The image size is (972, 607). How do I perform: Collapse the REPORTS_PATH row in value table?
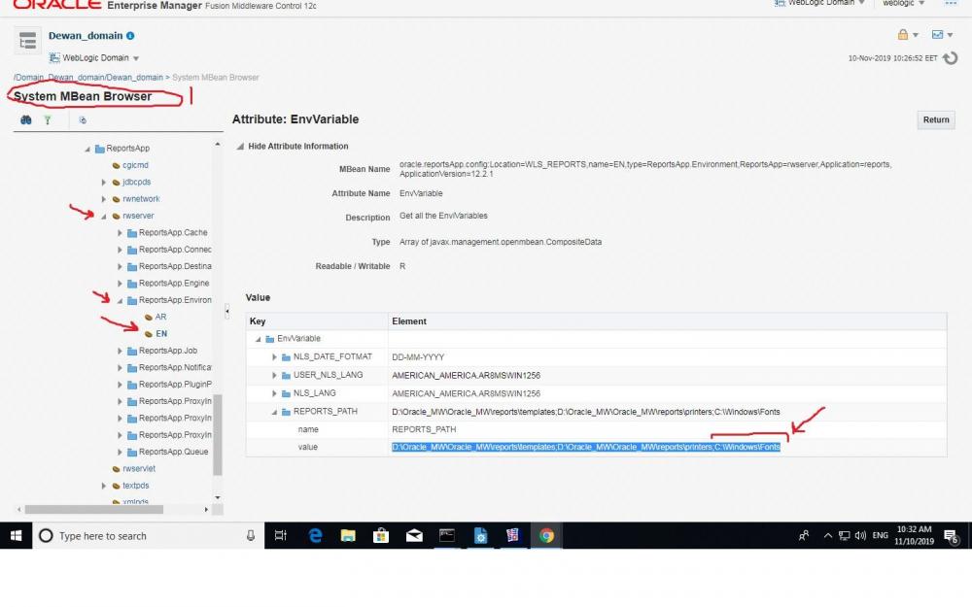[274, 412]
